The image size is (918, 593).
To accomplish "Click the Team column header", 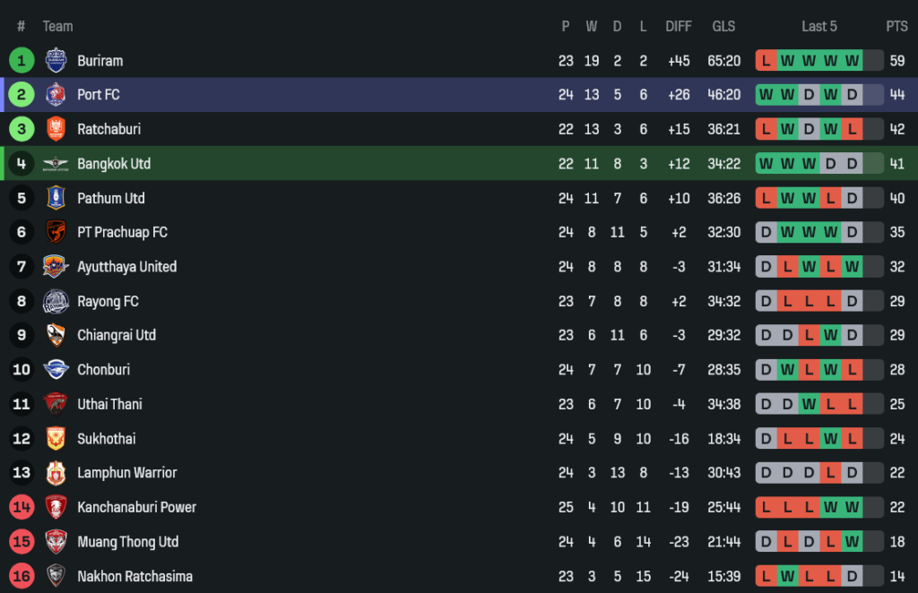I will [58, 26].
